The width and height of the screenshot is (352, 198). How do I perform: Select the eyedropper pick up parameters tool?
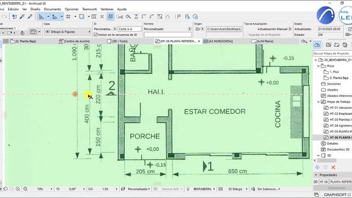22,16
